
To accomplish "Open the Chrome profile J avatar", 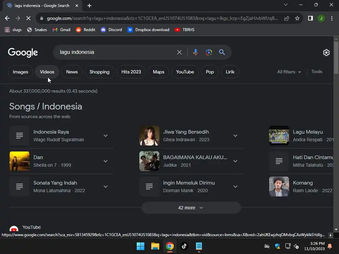I will (x=321, y=19).
